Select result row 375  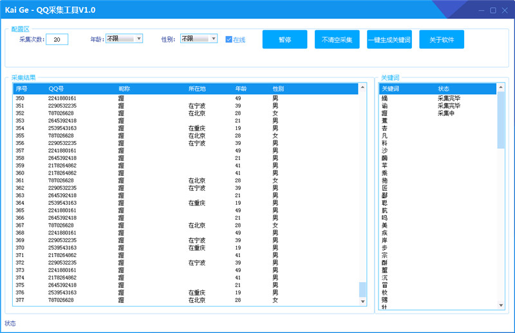point(185,285)
